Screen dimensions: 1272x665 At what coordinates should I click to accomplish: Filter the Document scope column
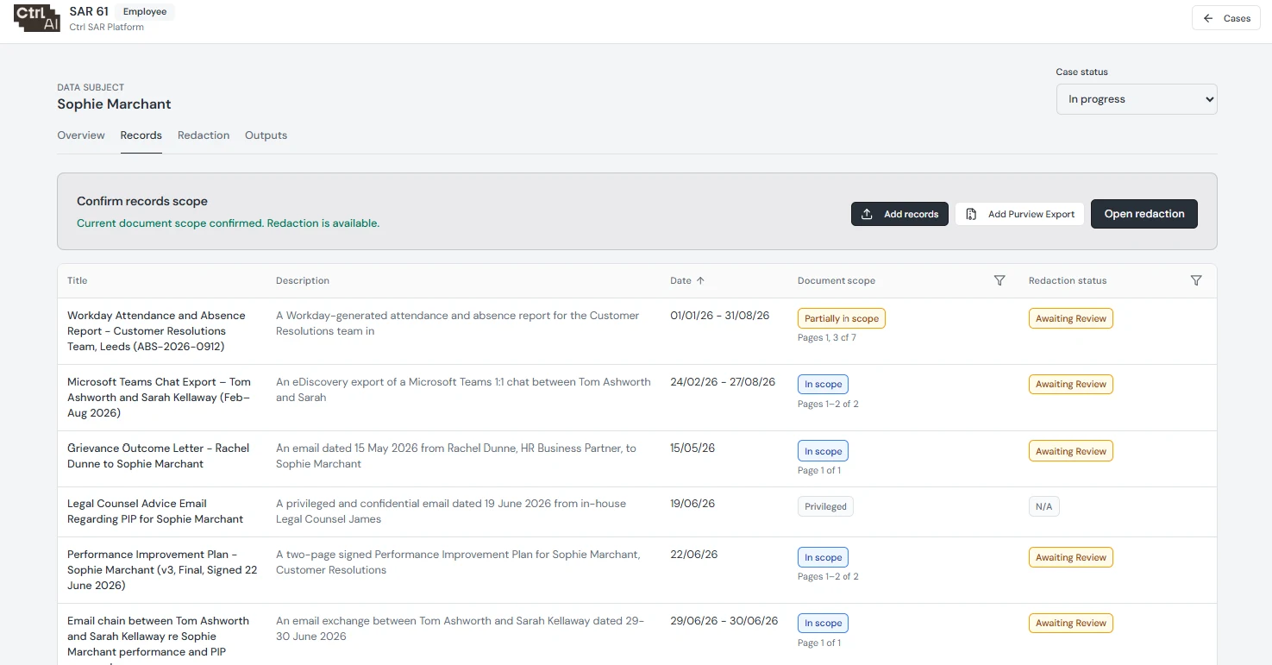999,280
